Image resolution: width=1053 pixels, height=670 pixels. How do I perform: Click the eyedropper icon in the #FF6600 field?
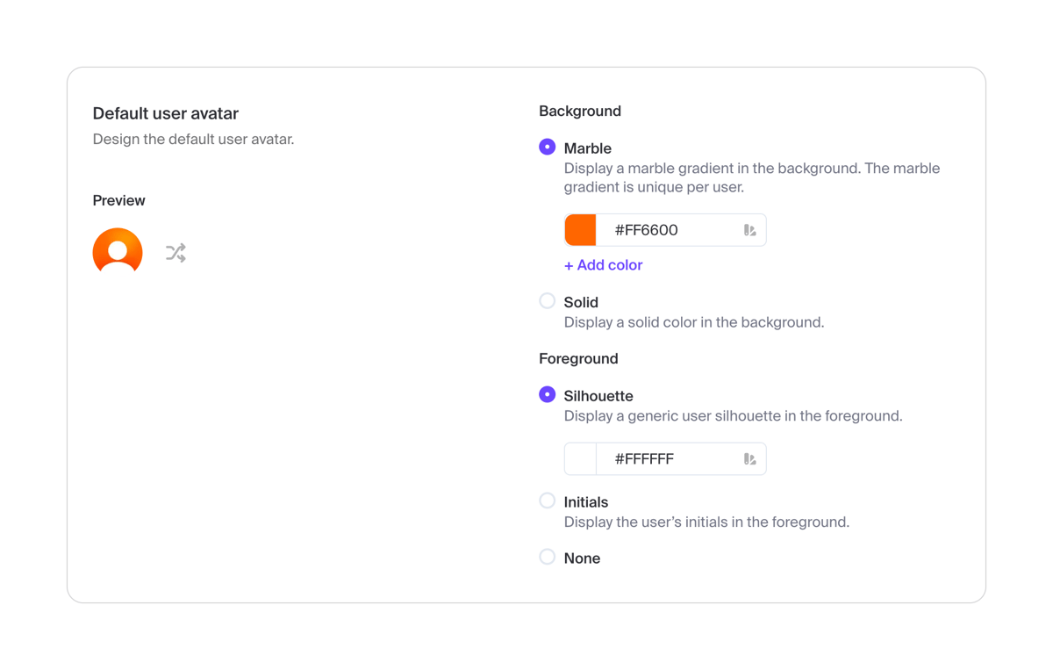749,229
